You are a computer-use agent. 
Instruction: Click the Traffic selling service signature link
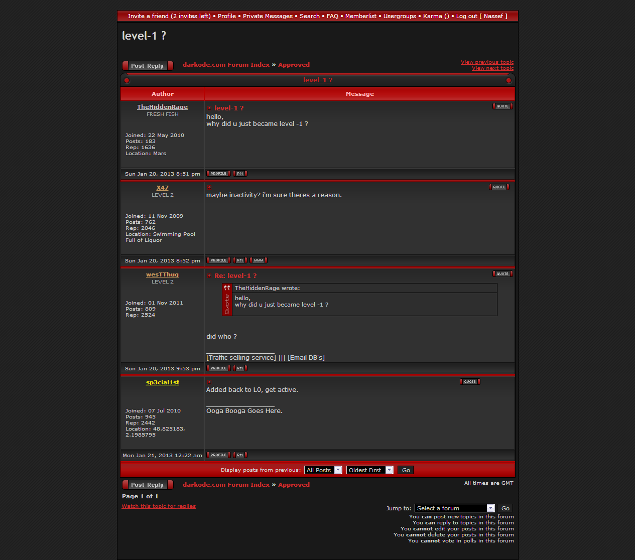[x=241, y=358]
